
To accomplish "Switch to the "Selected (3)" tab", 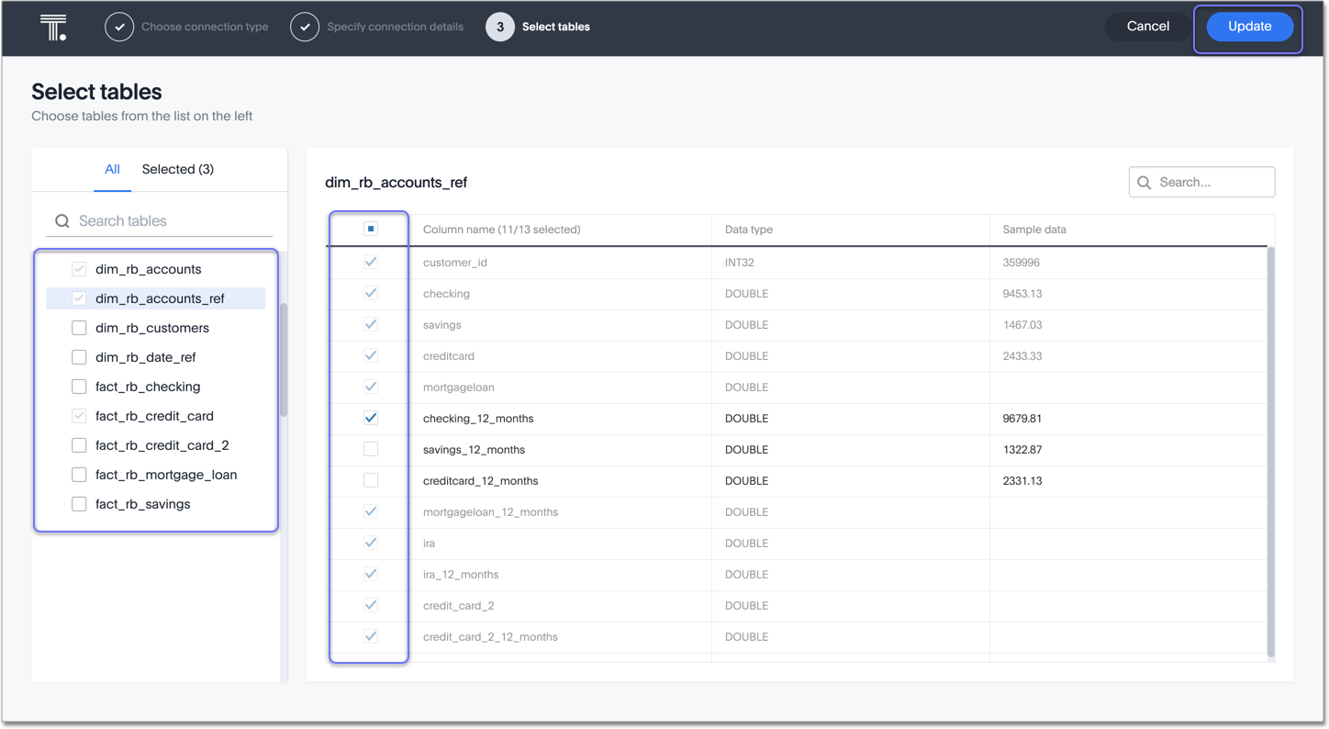I will [x=177, y=169].
